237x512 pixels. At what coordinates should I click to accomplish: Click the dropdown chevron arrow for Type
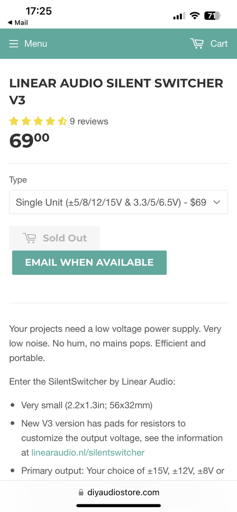[x=217, y=202]
